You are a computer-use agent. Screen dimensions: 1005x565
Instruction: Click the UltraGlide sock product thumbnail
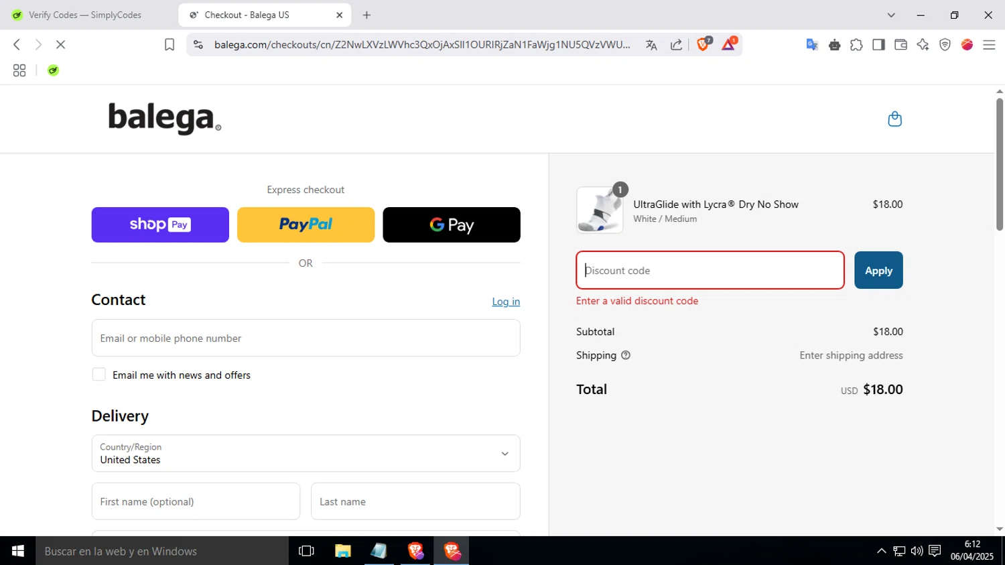pyautogui.click(x=600, y=210)
